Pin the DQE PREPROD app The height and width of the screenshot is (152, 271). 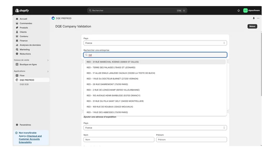[253, 18]
